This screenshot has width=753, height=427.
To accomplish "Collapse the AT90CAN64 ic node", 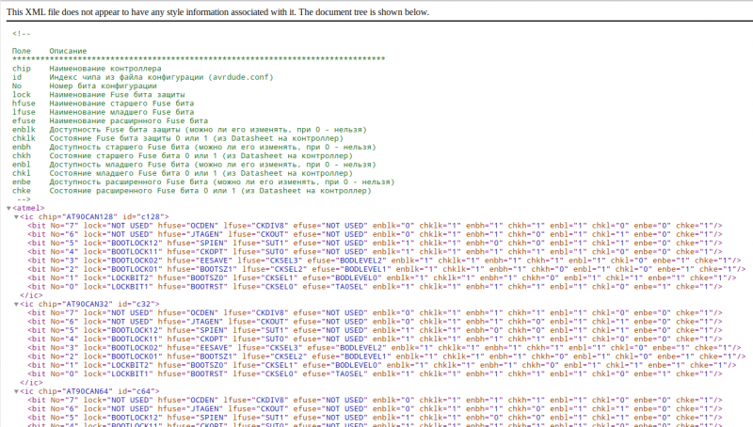I will click(16, 391).
